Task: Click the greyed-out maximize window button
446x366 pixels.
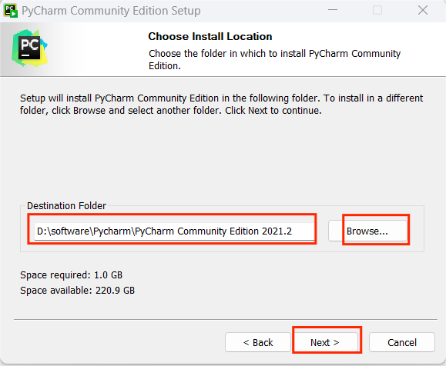Action: tap(377, 10)
